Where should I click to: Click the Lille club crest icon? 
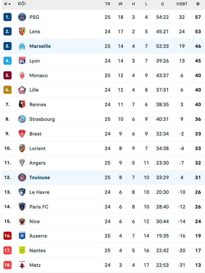(22, 90)
